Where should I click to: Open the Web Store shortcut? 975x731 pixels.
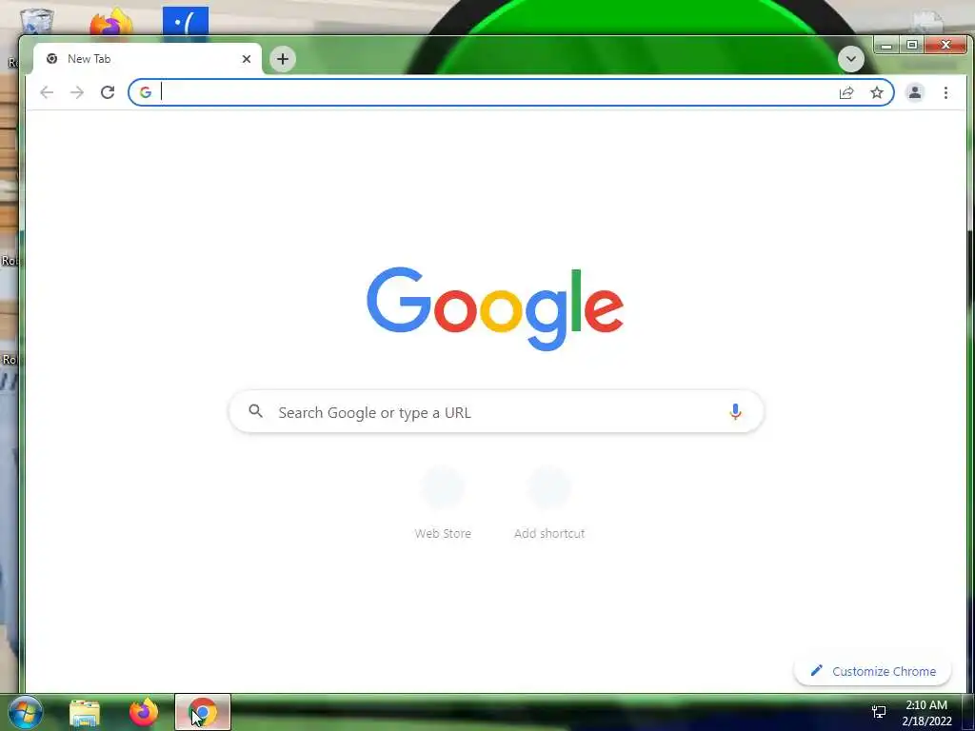click(443, 503)
